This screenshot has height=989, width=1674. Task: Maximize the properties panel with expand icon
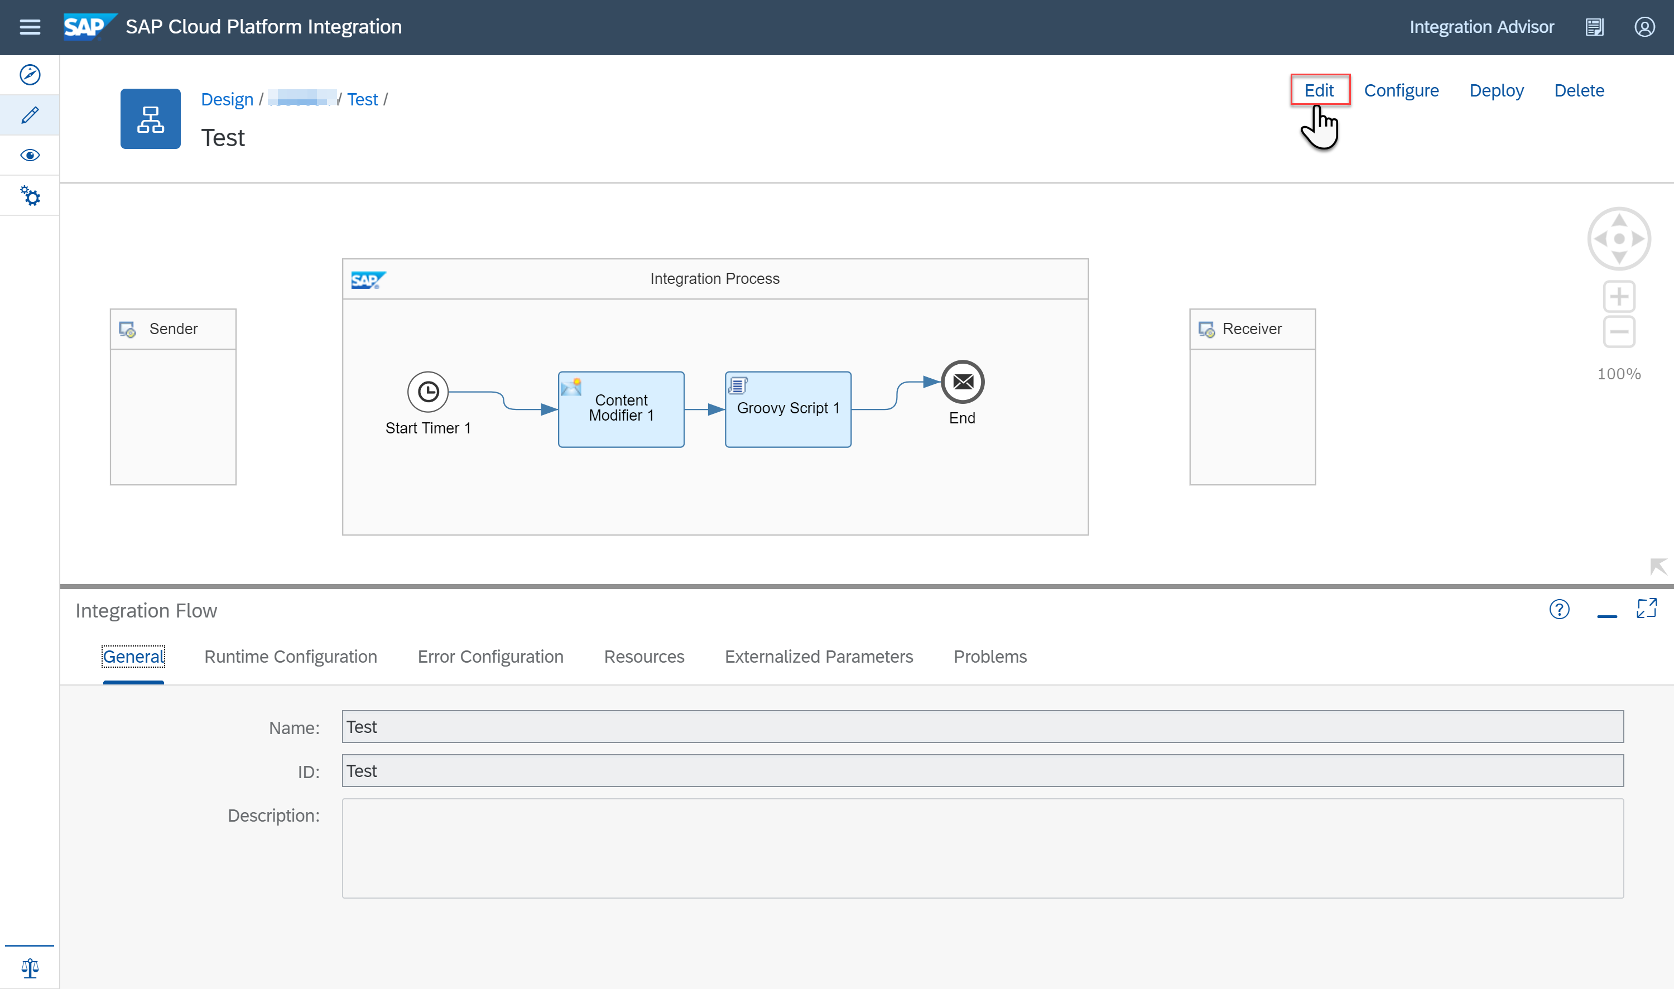(1646, 609)
